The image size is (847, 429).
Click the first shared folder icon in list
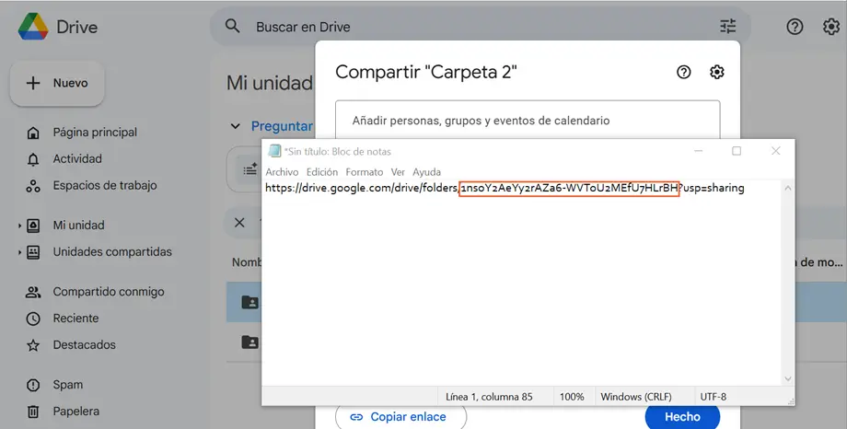249,302
